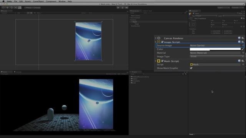Image resolution: width=246 pixels, height=138 pixels.
Task: Toggle Canvas Renderer eye icon
Action: click(x=159, y=38)
